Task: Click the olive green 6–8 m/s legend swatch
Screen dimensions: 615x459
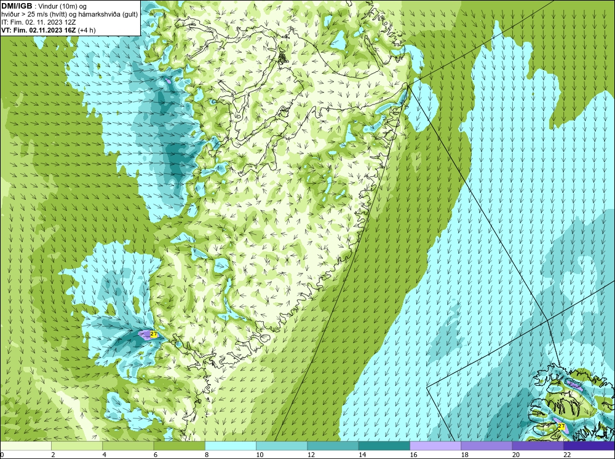Action: coord(179,445)
